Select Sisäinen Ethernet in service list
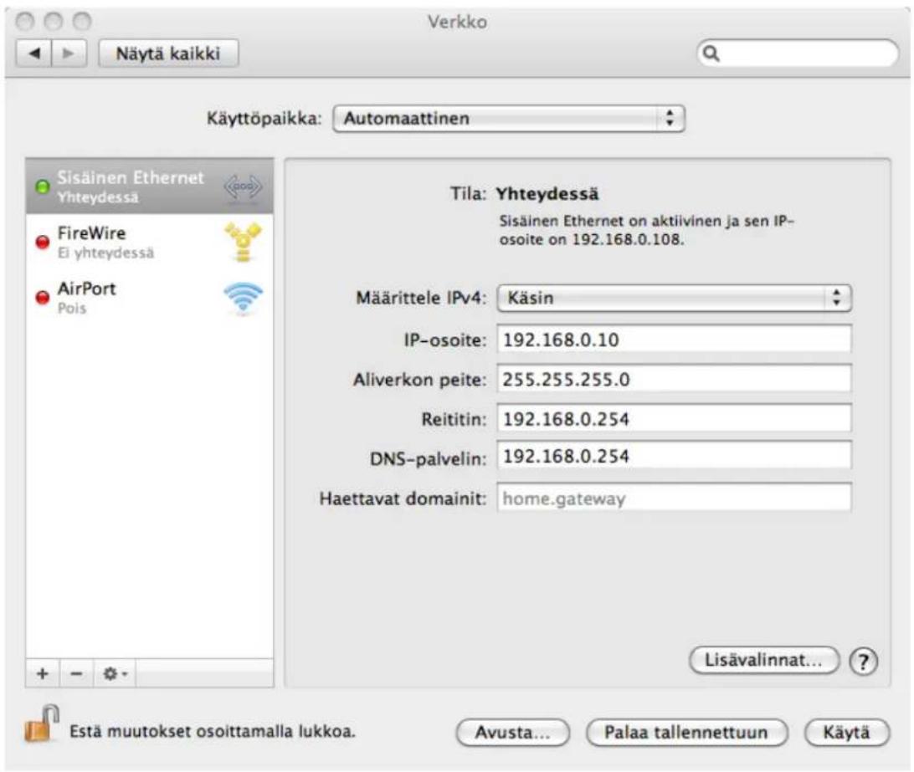914x772 pixels. point(149,187)
